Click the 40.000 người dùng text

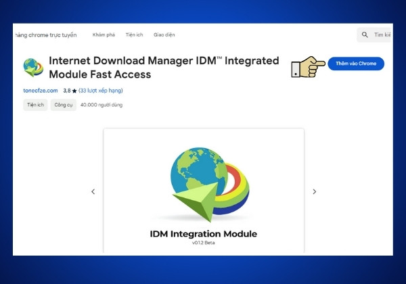tap(101, 105)
